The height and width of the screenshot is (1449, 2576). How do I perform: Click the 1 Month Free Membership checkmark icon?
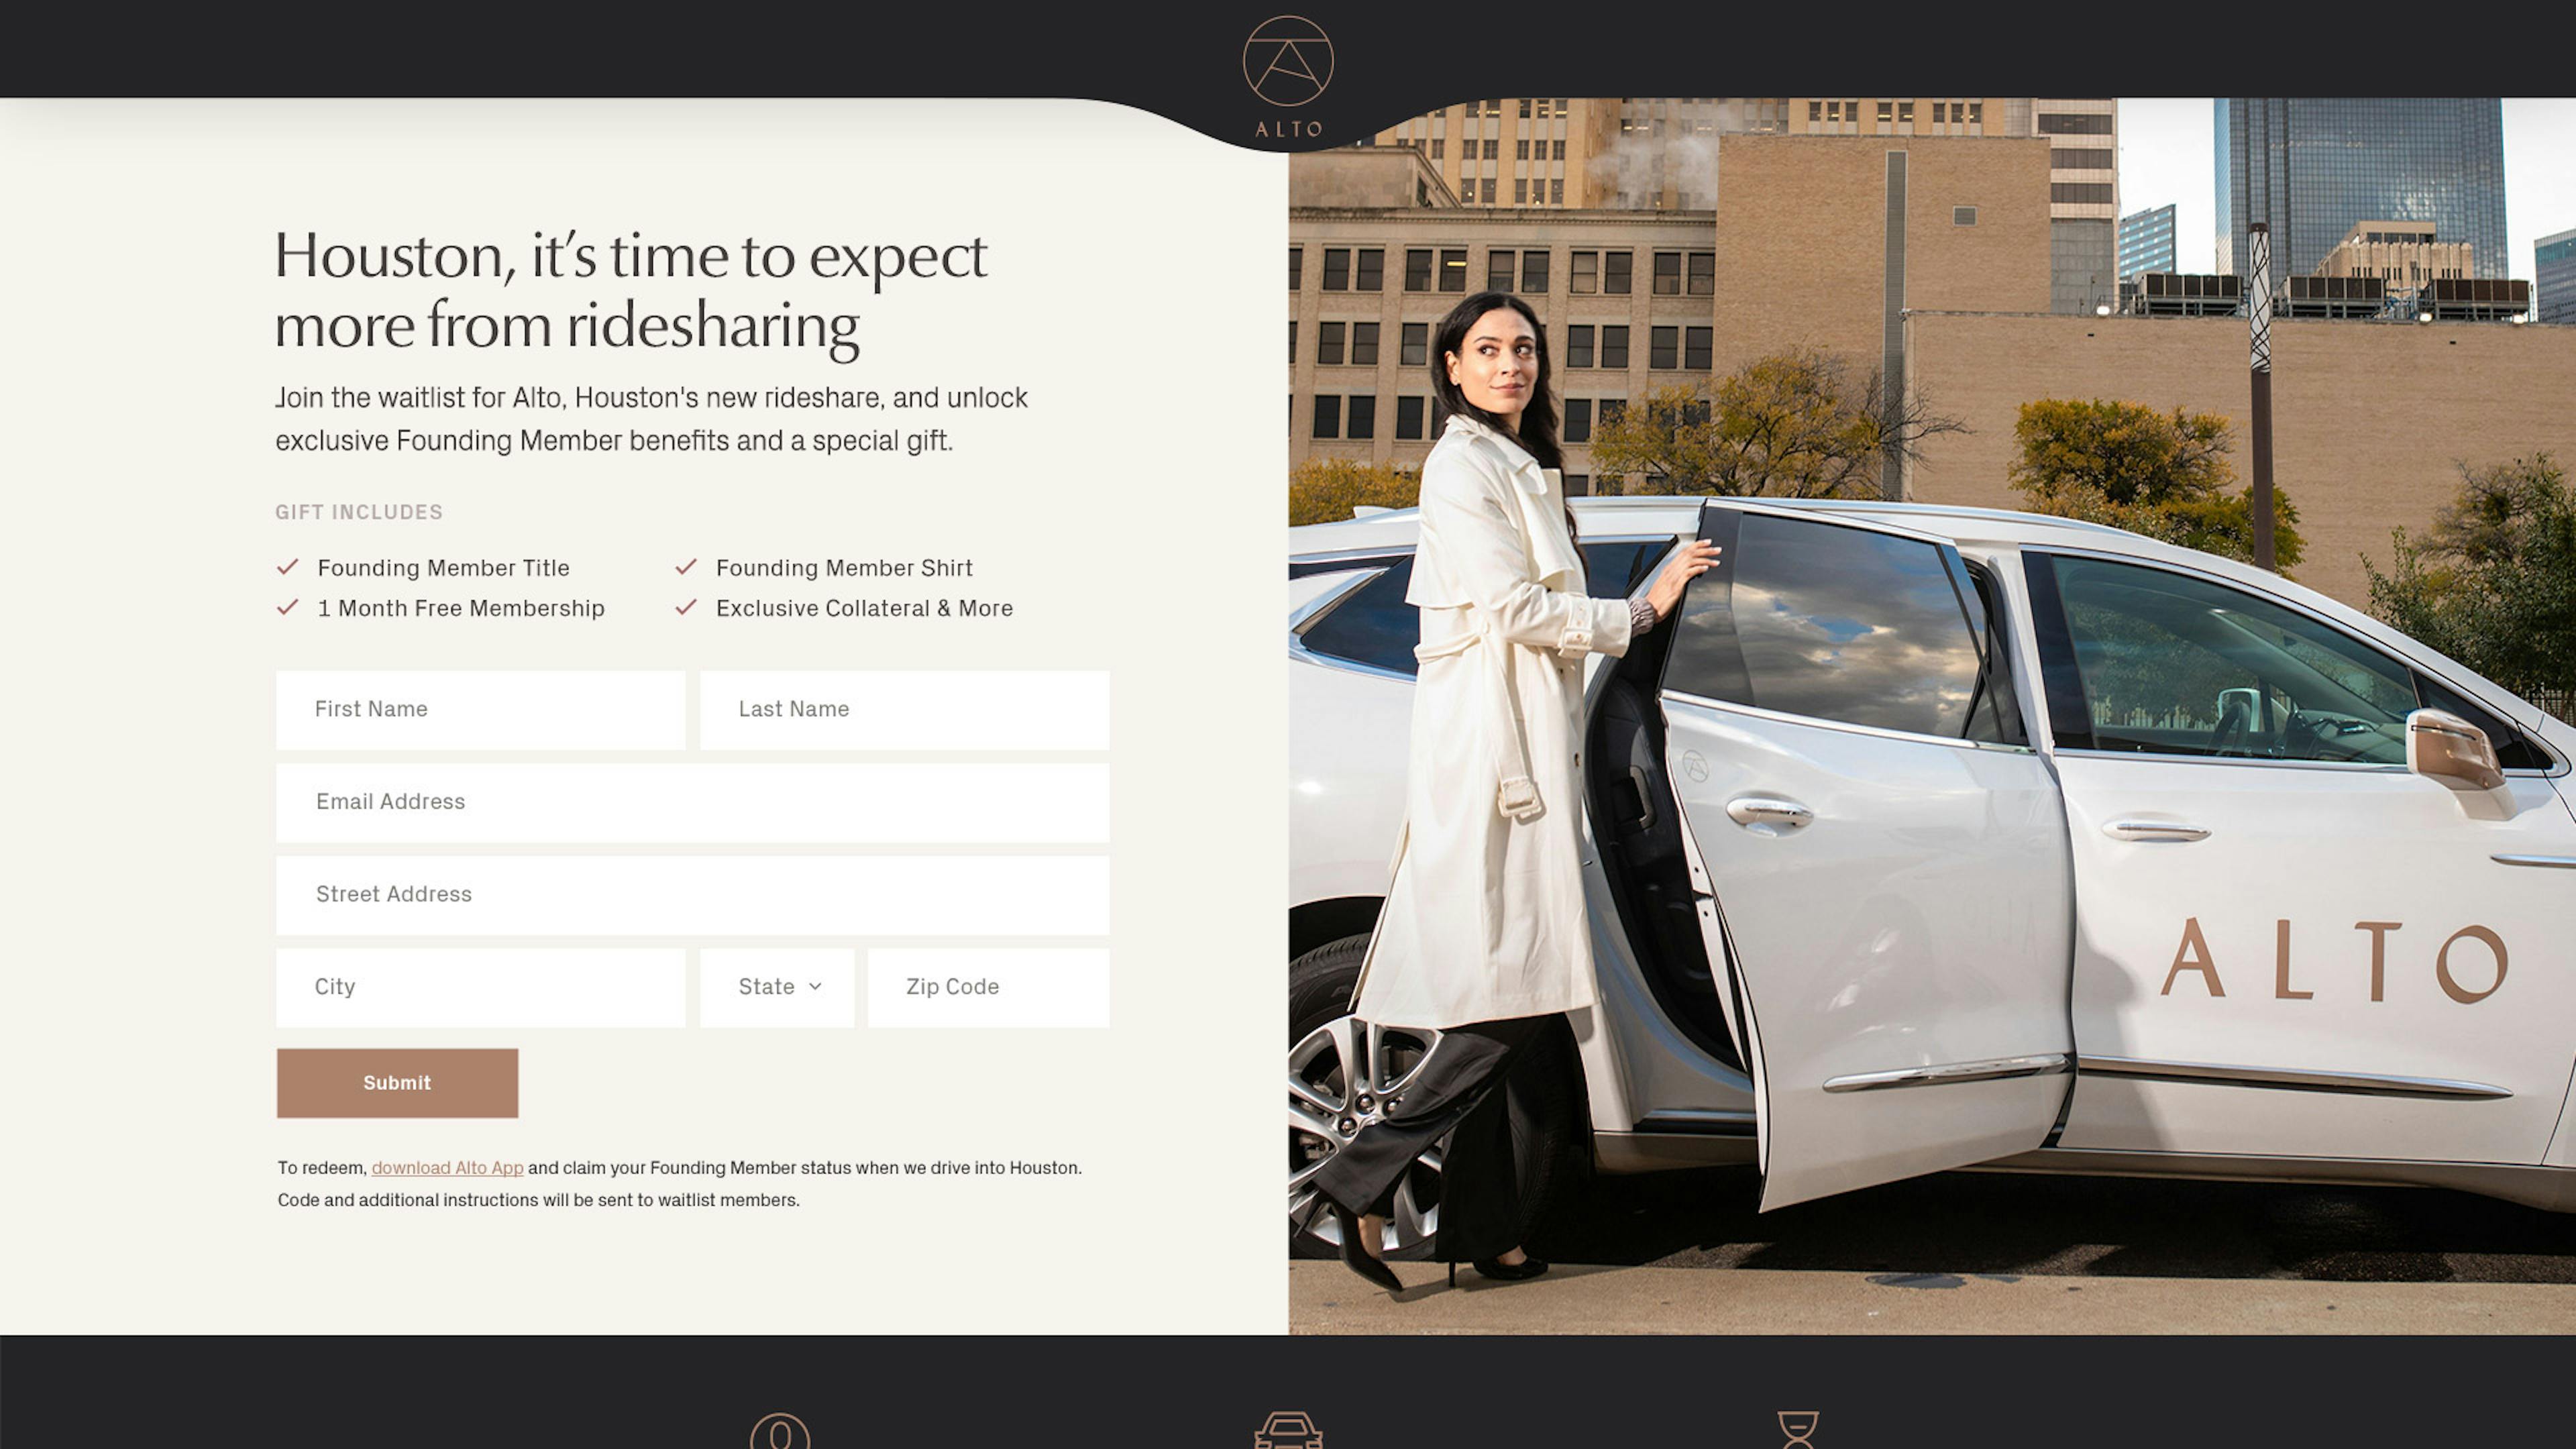pyautogui.click(x=288, y=607)
